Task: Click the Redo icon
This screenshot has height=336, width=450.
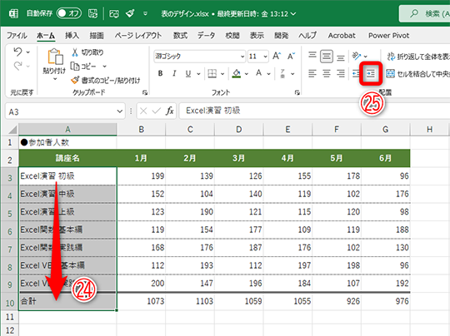Action: (x=17, y=67)
